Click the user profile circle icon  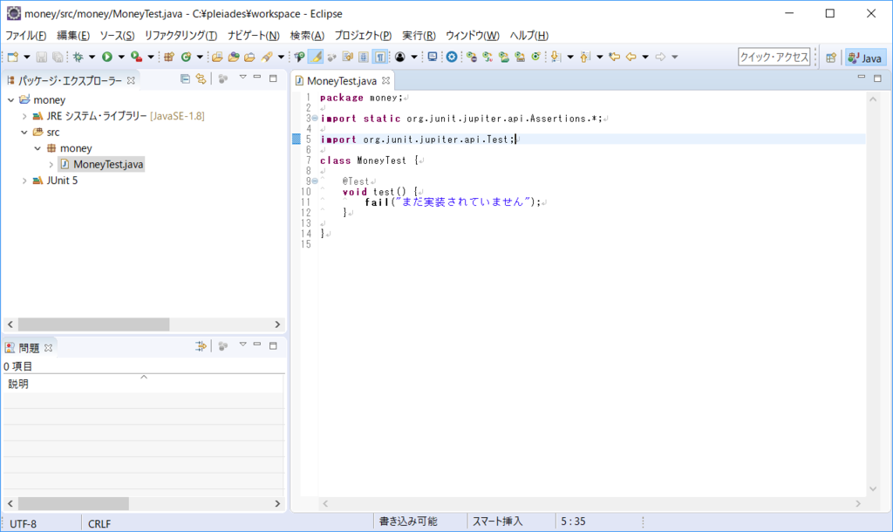click(399, 57)
